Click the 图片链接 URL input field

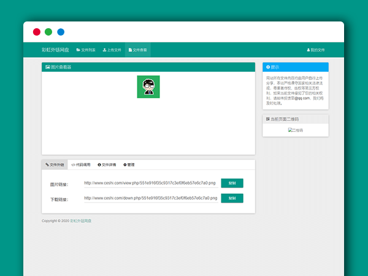(150, 182)
